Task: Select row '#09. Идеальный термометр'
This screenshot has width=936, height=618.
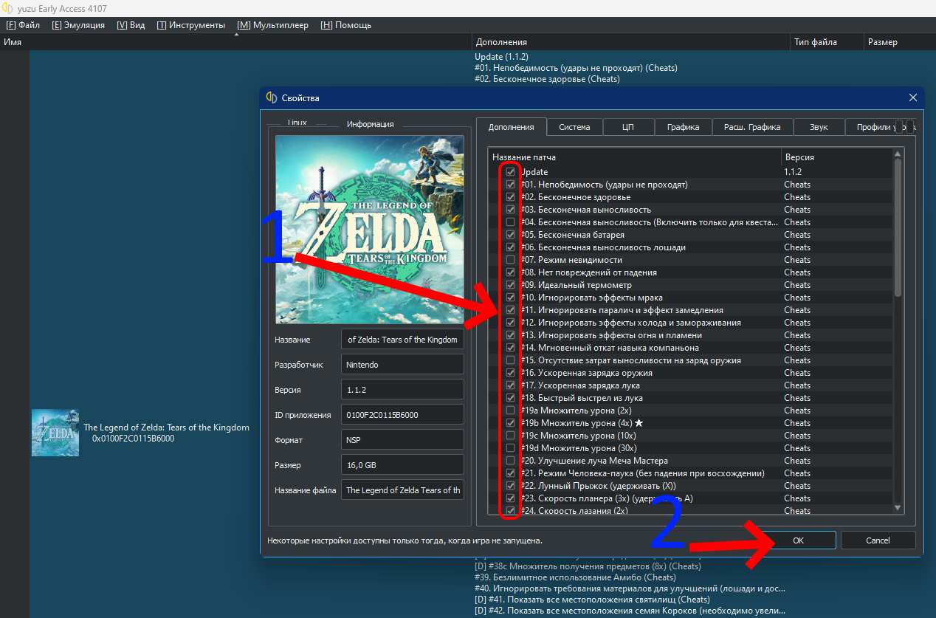Action: coord(690,285)
